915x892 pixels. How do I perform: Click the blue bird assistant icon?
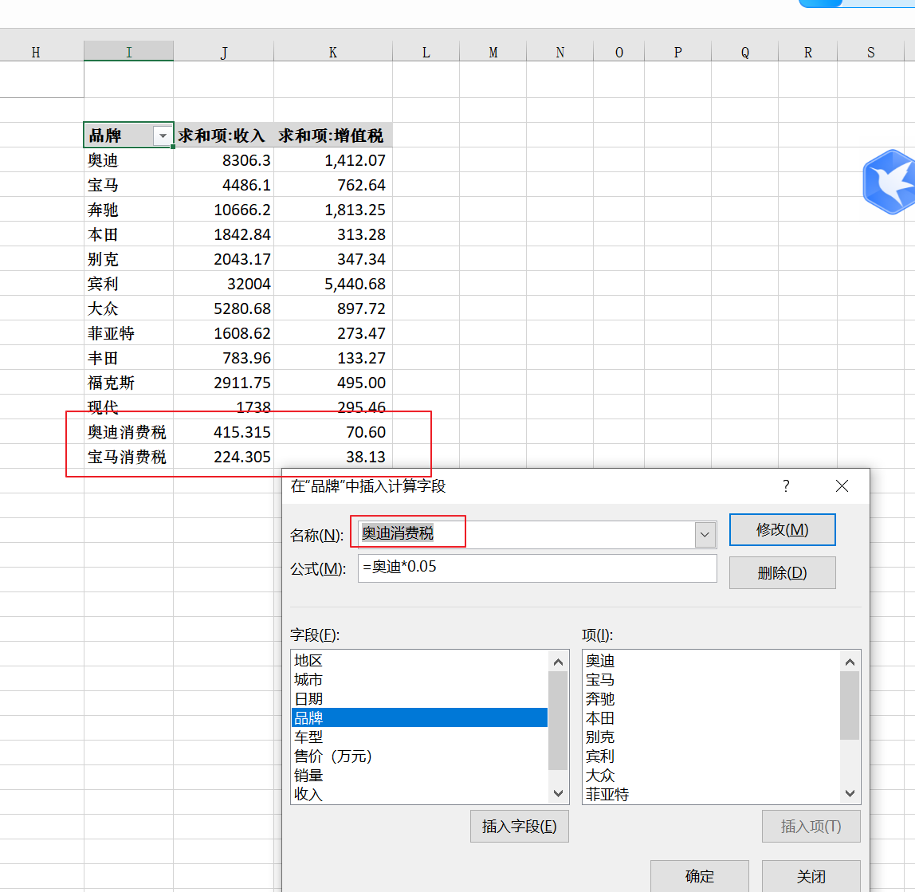tap(889, 182)
